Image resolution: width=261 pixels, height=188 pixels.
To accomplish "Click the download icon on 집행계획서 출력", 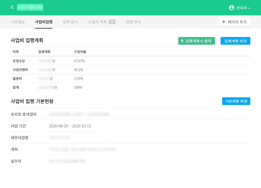I will (182, 41).
